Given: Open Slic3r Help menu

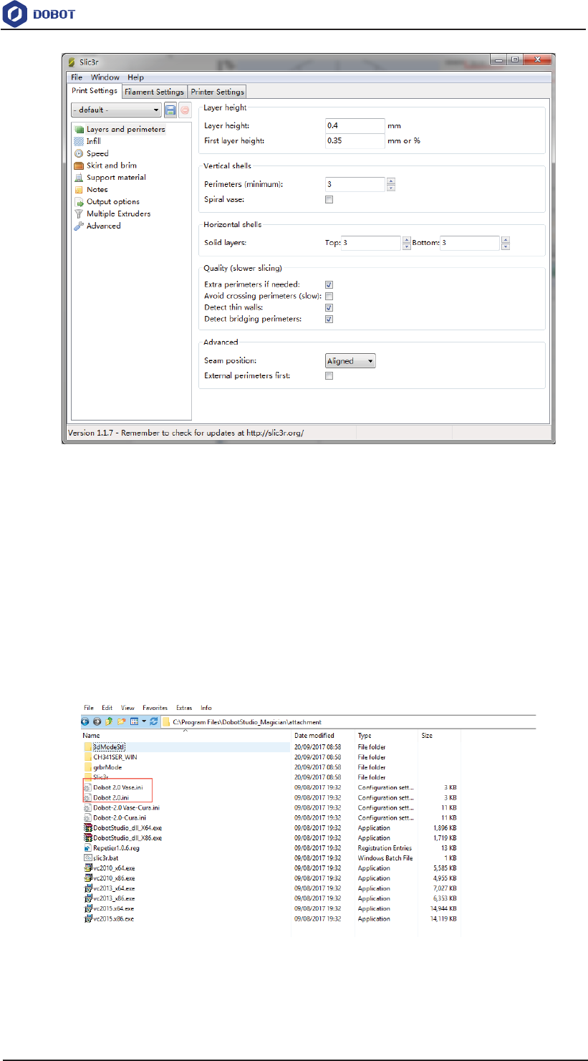Looking at the screenshot, I should pyautogui.click(x=135, y=77).
